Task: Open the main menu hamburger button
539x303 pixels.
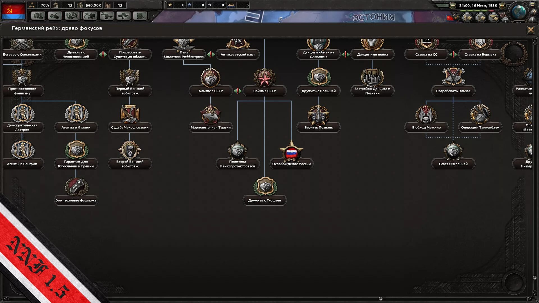Action: tap(533, 5)
